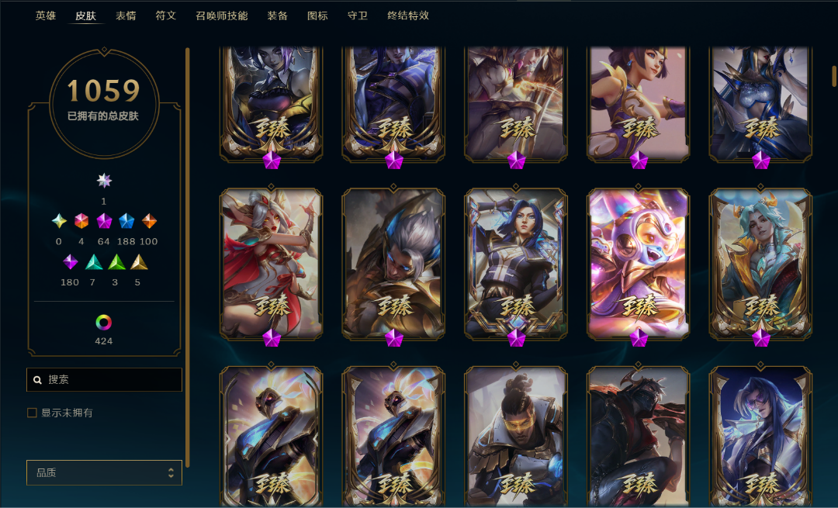Viewport: 838px width, 508px height.
Task: Open the 品质 sort dropdown
Action: [x=104, y=473]
